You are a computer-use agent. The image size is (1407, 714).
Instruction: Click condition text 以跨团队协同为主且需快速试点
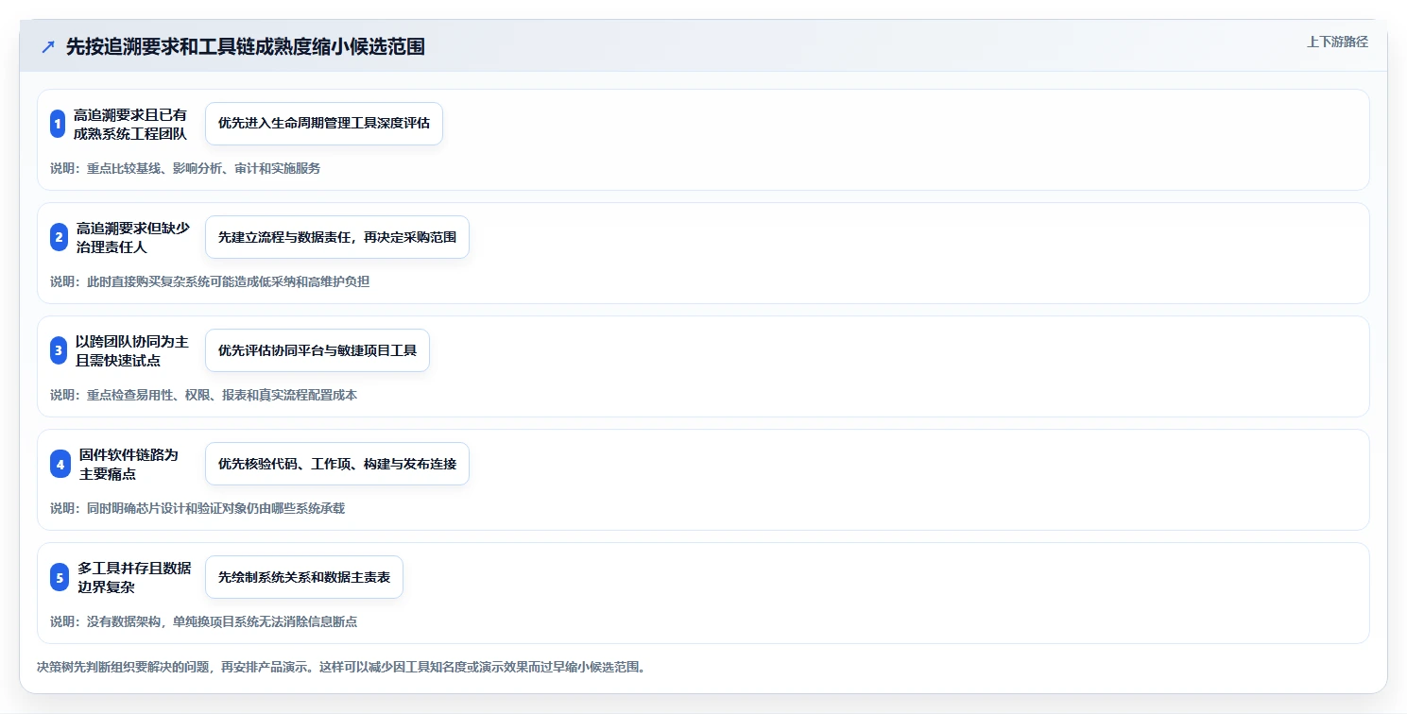131,350
